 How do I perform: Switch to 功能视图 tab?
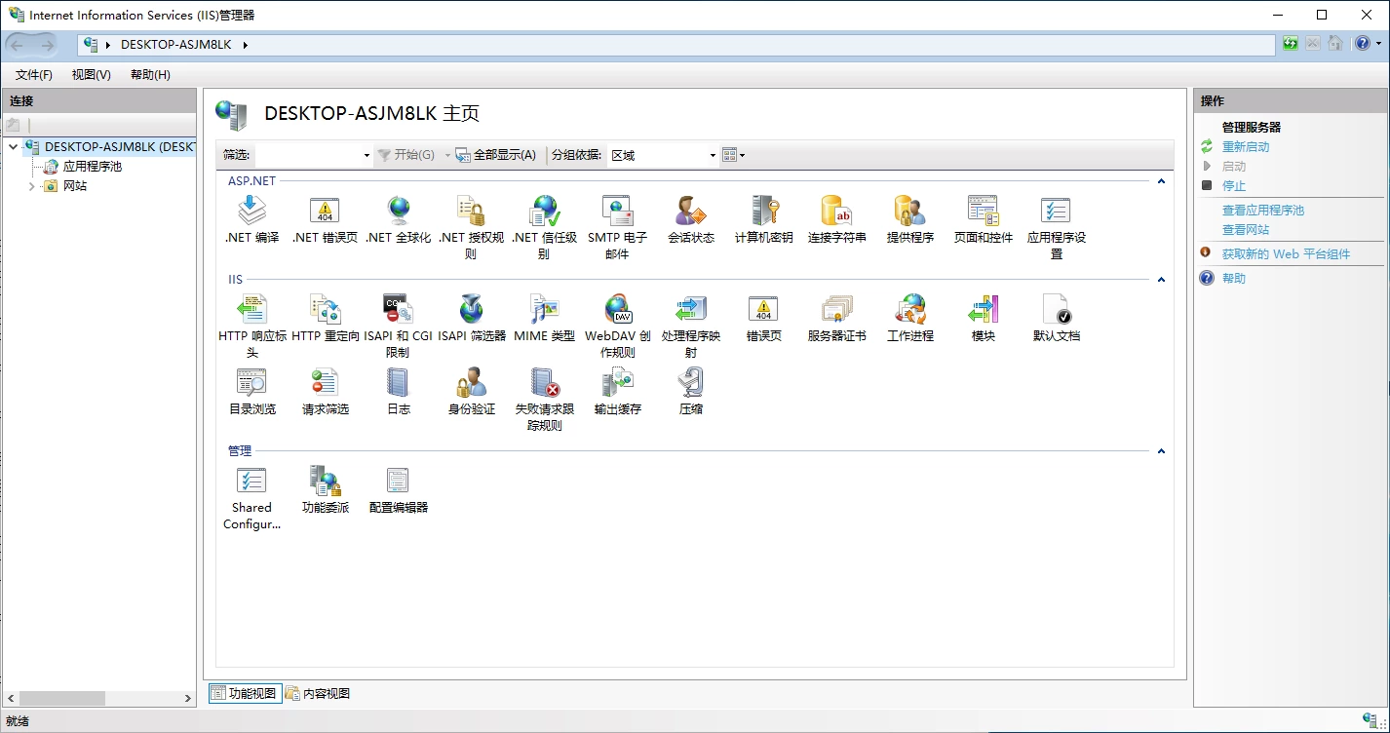click(244, 694)
